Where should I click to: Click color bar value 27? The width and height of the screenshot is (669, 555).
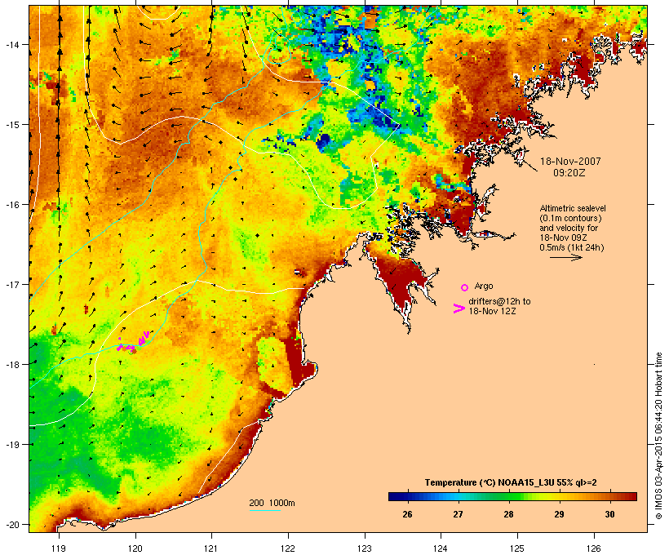(458, 514)
